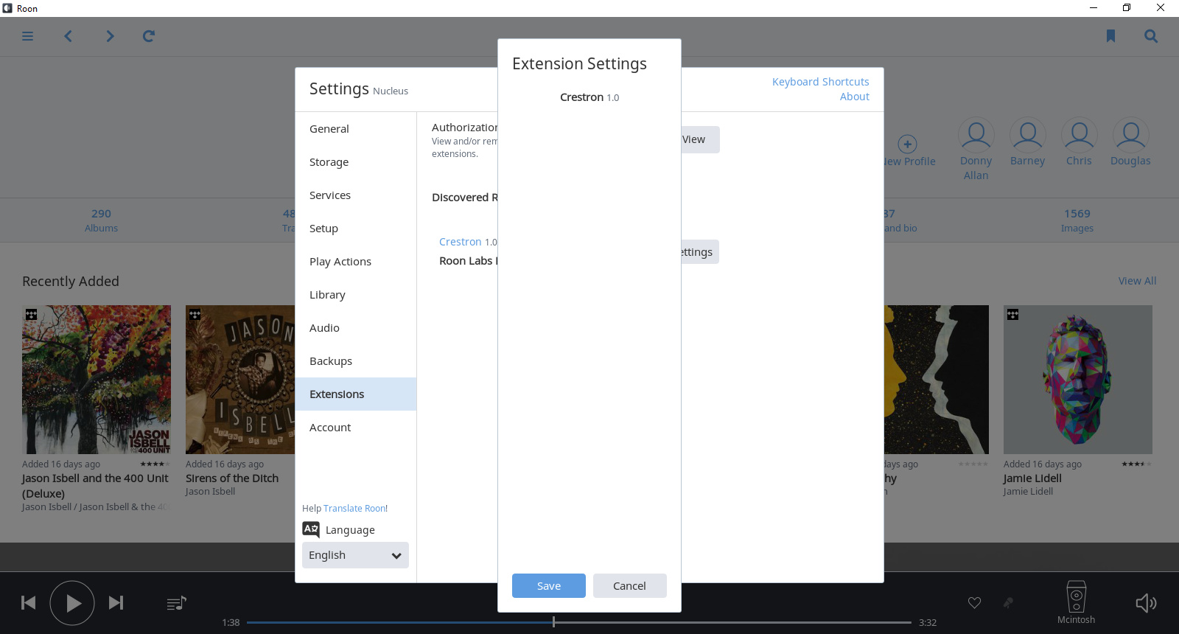The height and width of the screenshot is (634, 1179).
Task: Open bookmarks icon at top right
Action: click(1110, 36)
